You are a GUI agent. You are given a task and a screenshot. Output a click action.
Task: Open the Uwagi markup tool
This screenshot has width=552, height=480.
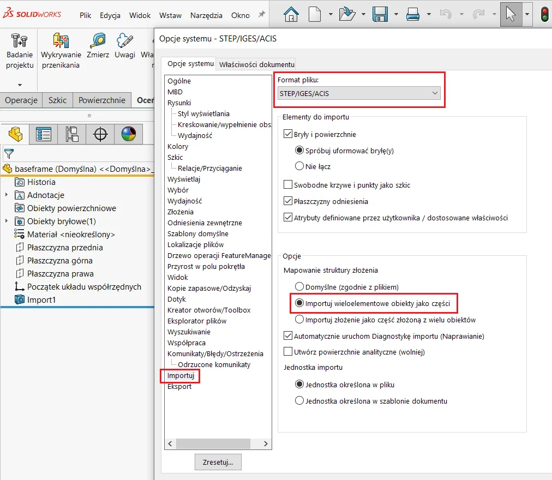click(125, 46)
